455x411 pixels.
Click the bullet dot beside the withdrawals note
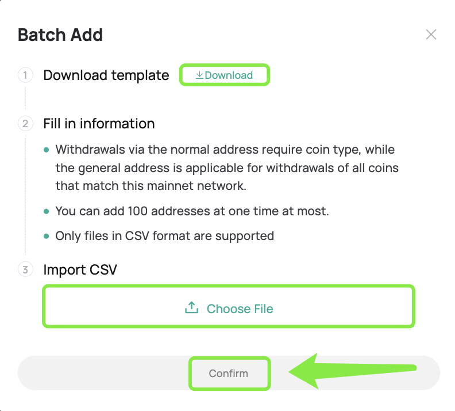tap(47, 150)
